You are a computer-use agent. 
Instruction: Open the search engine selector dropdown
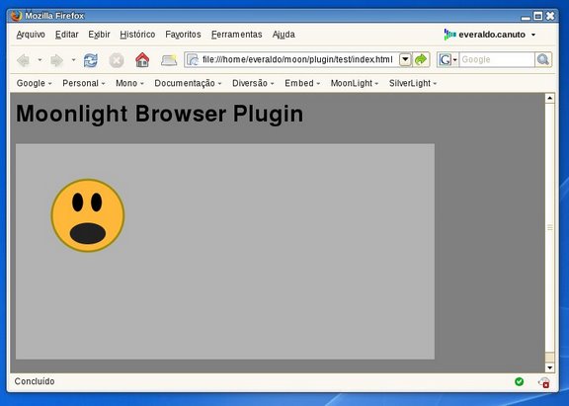point(447,59)
